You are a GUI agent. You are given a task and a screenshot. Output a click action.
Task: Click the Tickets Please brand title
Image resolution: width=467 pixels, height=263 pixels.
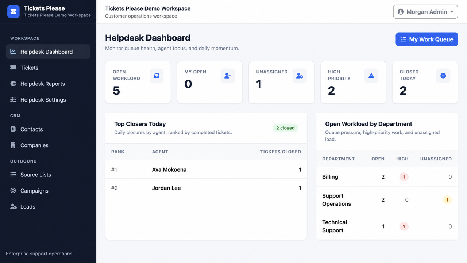click(x=44, y=8)
